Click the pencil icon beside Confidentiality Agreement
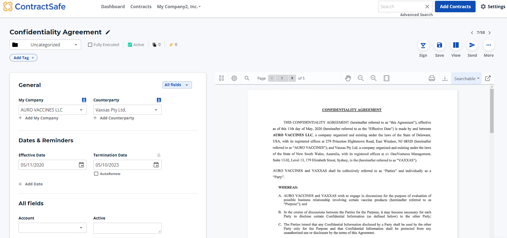Viewport: 507px width, 238px height. point(108,32)
